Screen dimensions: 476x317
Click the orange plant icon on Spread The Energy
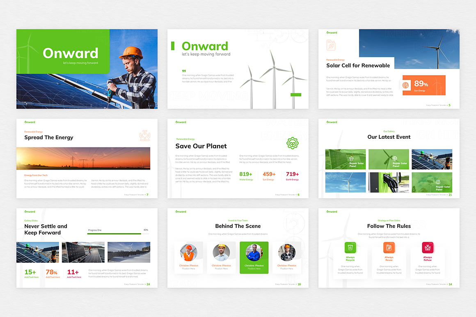click(x=144, y=136)
